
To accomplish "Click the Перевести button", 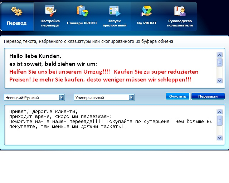I will [208, 96].
